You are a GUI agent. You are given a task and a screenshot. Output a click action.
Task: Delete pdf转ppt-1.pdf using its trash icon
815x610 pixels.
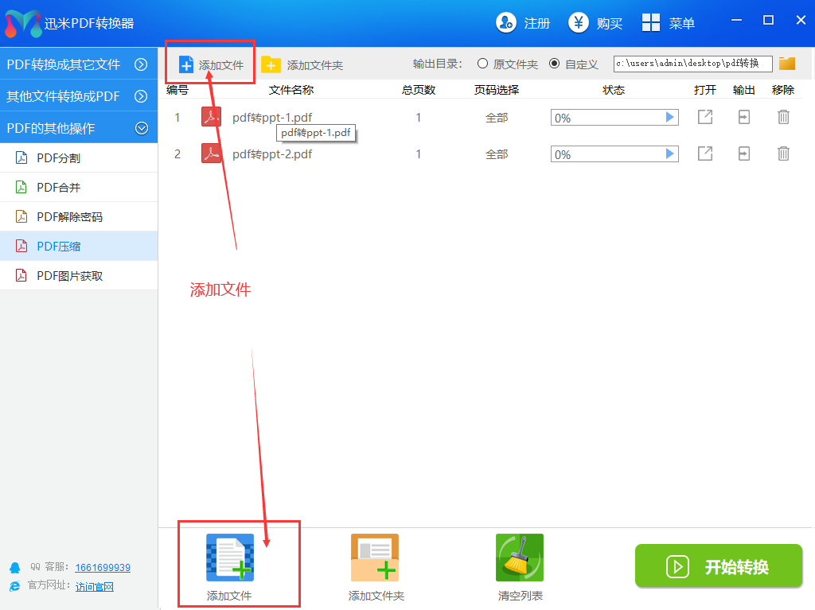pyautogui.click(x=783, y=118)
